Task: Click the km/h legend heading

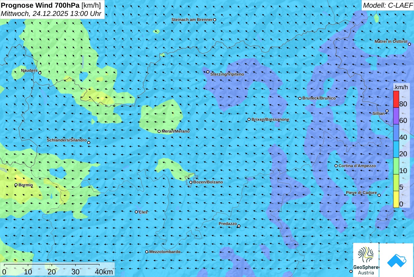Action: (401, 87)
